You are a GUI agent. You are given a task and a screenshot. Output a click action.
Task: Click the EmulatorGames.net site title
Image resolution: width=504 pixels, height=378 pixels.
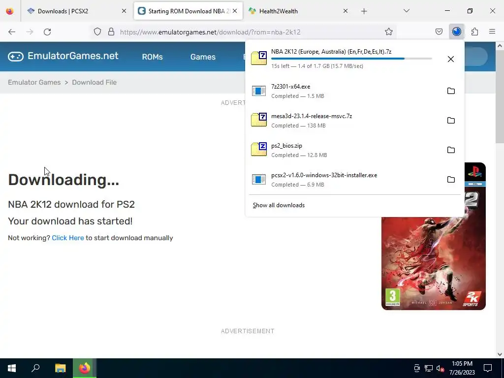[73, 56]
